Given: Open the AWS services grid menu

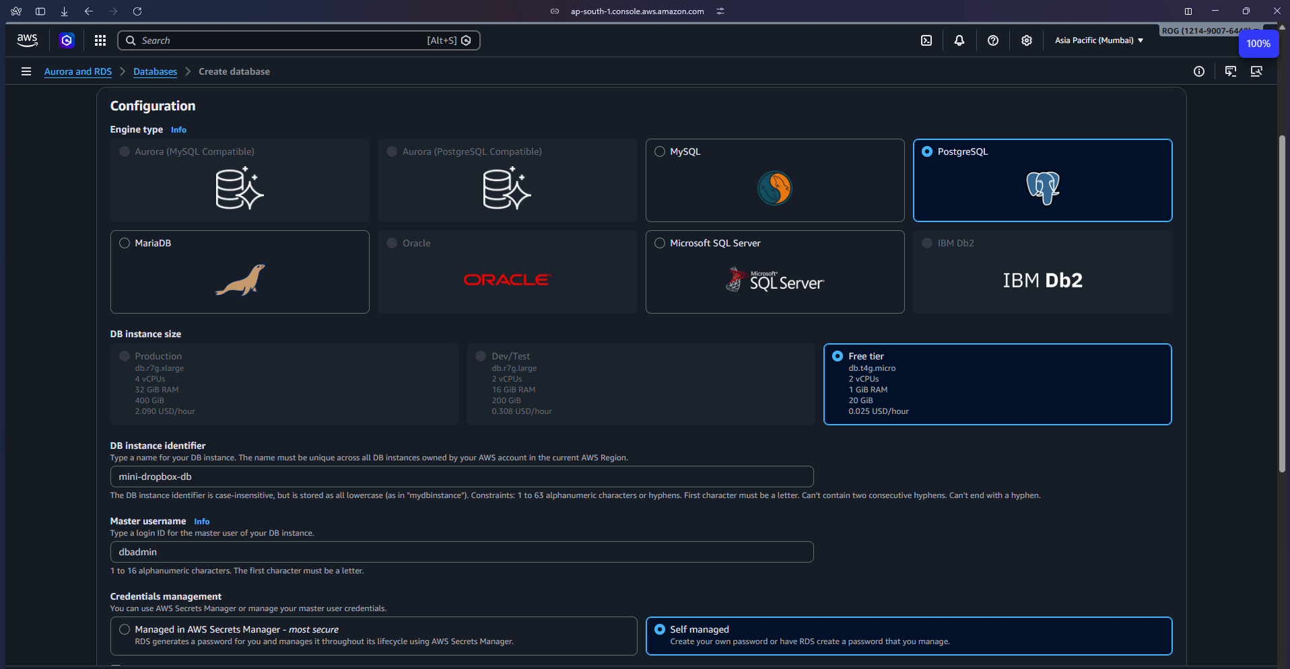Looking at the screenshot, I should (x=100, y=40).
